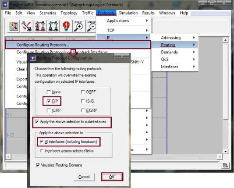Open the Windows menu
This screenshot has width=234, height=188.
[x=167, y=13]
